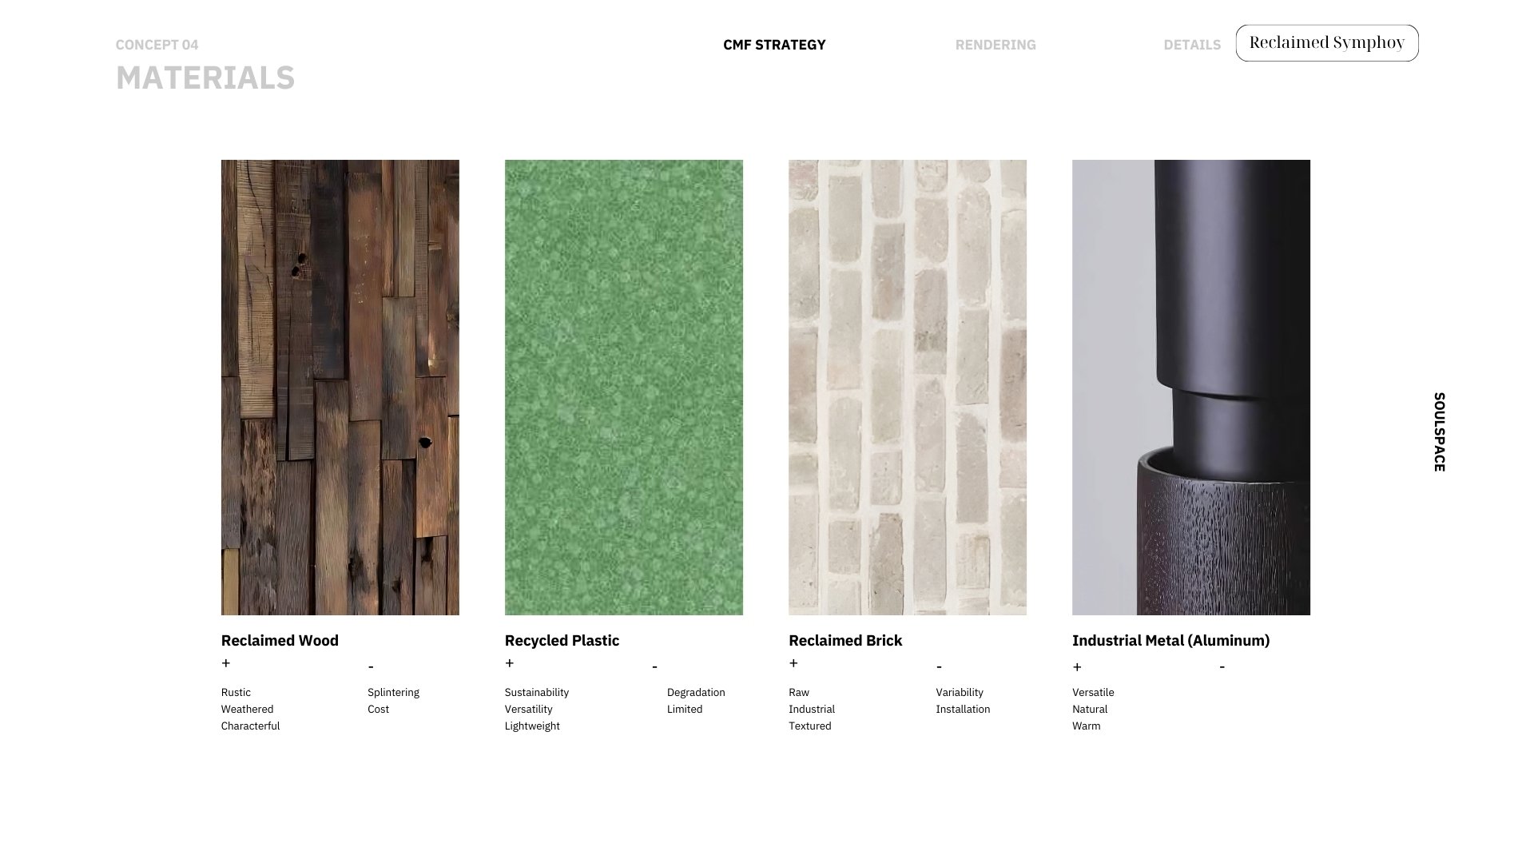The image size is (1534, 863).
Task: Click the word Characterful
Action: pos(250,726)
